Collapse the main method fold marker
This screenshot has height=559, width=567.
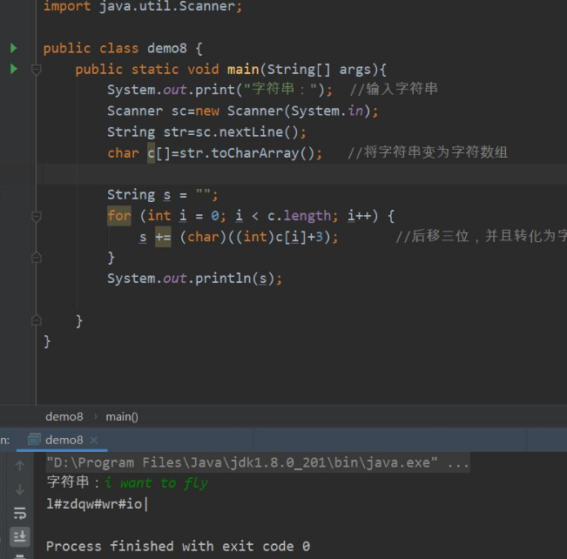click(37, 69)
